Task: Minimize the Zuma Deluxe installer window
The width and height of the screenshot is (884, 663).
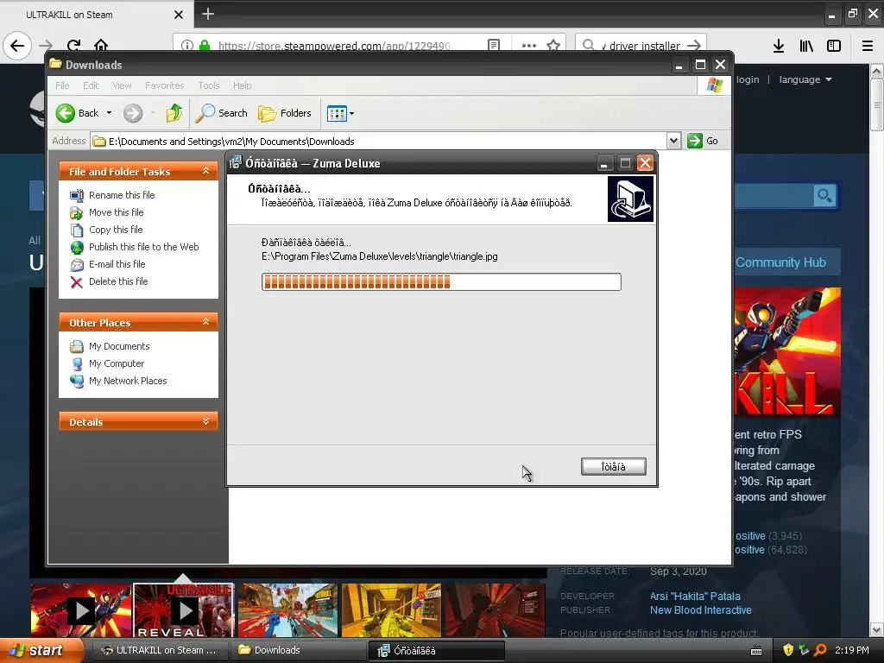Action: [x=603, y=163]
